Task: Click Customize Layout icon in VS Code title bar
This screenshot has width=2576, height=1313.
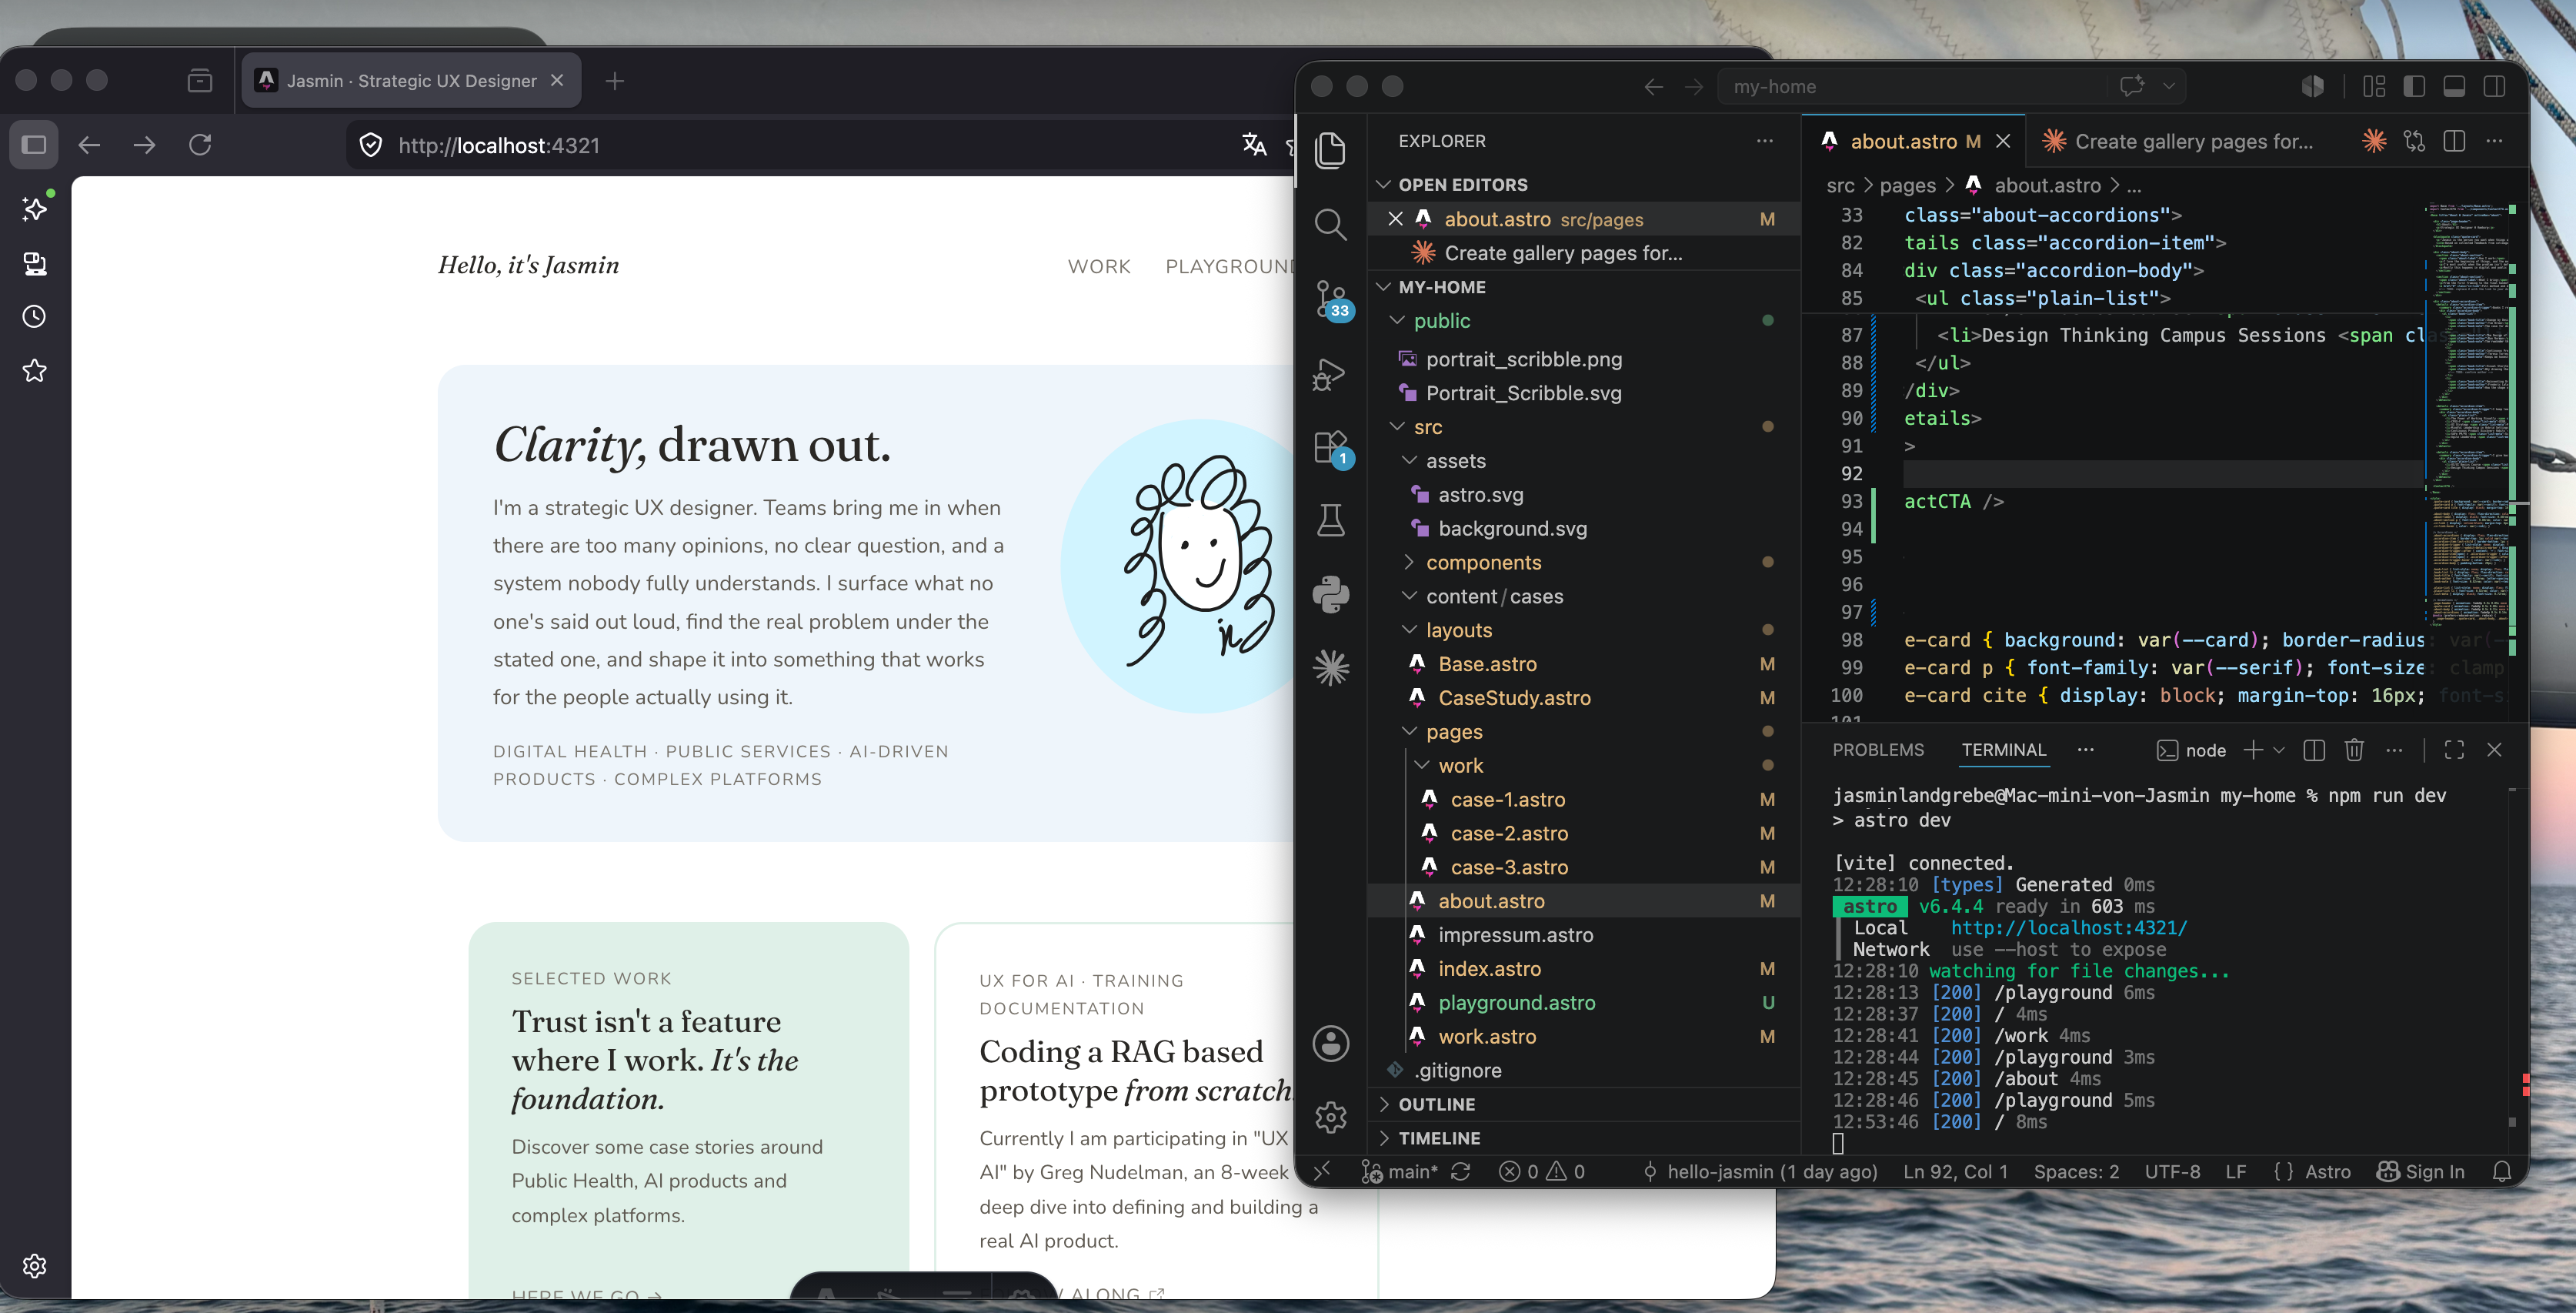Action: (2373, 87)
